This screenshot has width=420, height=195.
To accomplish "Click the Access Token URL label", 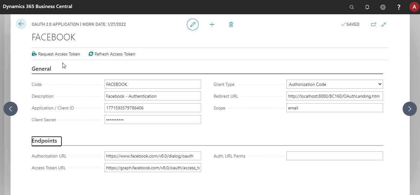I will (x=49, y=168).
